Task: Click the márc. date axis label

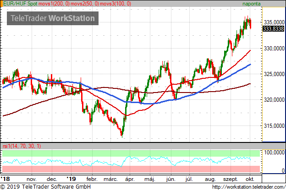Action: pyautogui.click(x=110, y=179)
